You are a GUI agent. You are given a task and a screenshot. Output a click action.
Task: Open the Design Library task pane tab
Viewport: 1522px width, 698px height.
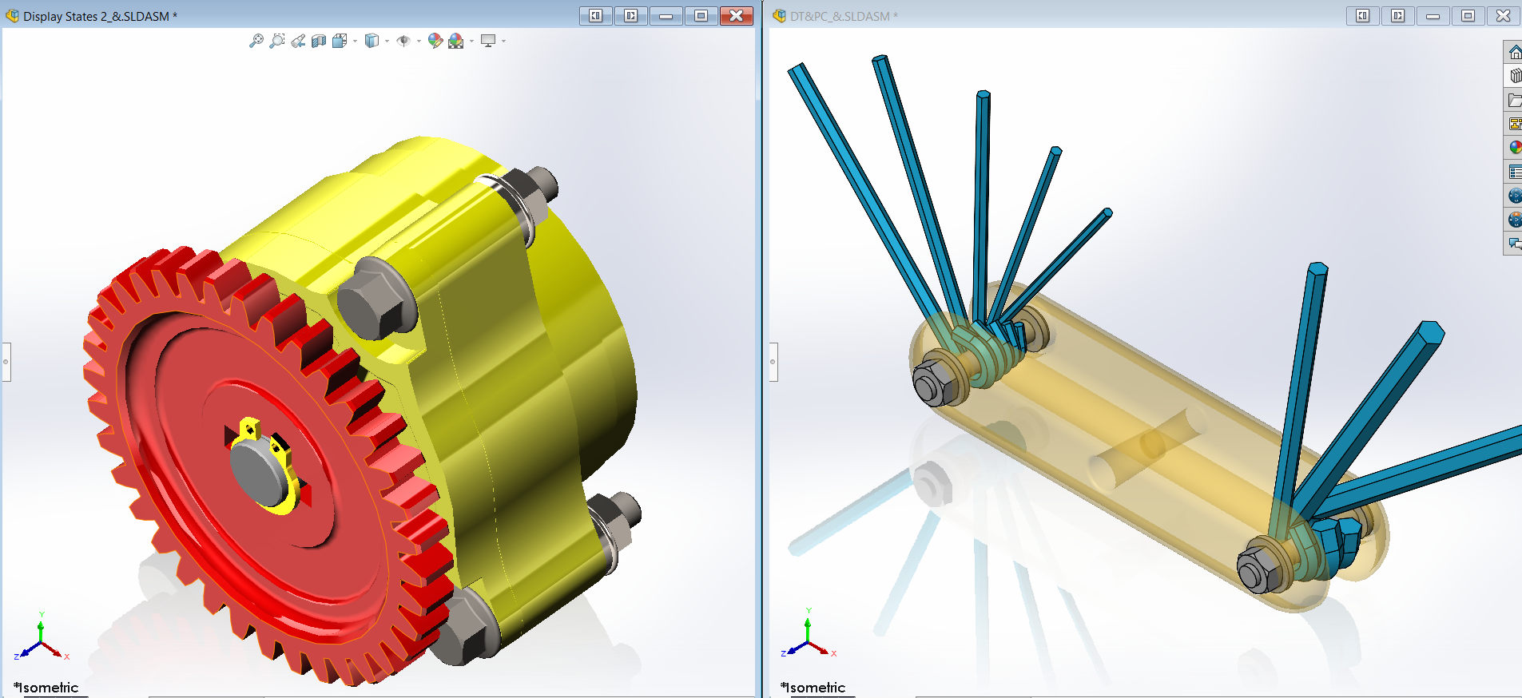click(x=1514, y=76)
